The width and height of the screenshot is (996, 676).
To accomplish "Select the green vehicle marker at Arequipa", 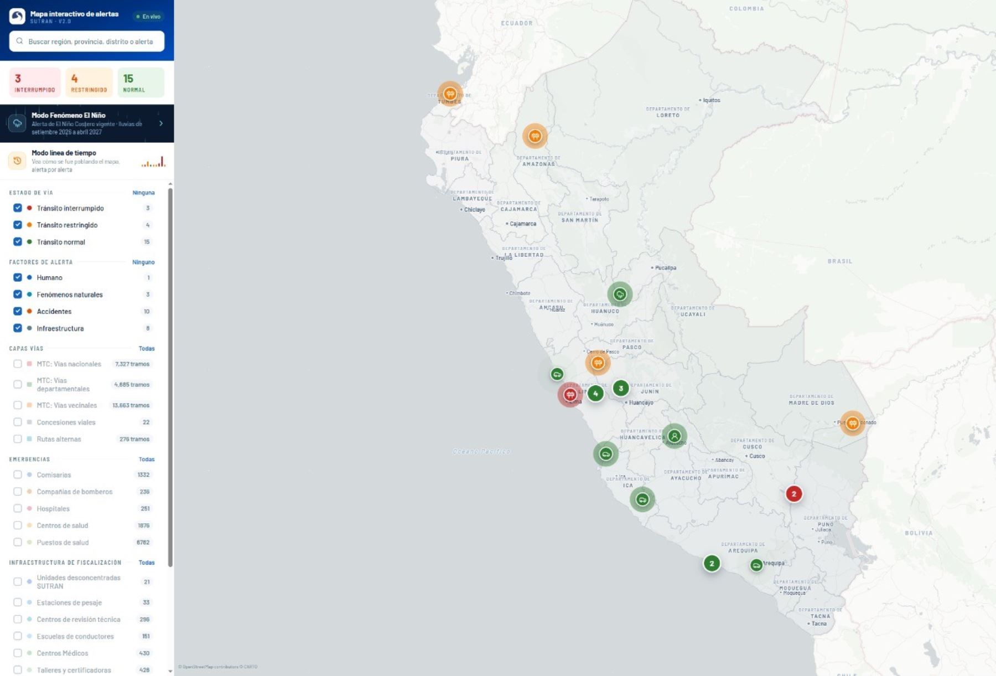I will tap(756, 565).
